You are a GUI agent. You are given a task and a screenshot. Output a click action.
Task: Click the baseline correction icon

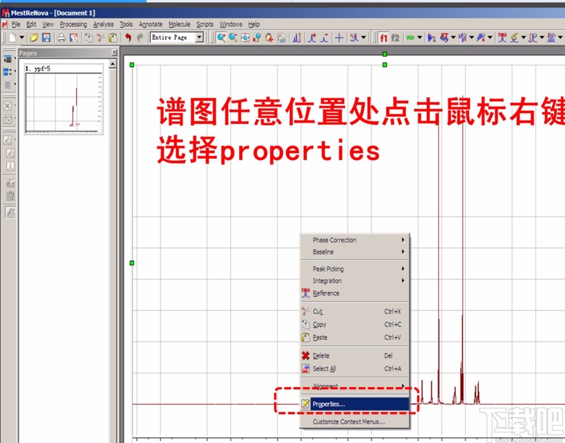[481, 37]
